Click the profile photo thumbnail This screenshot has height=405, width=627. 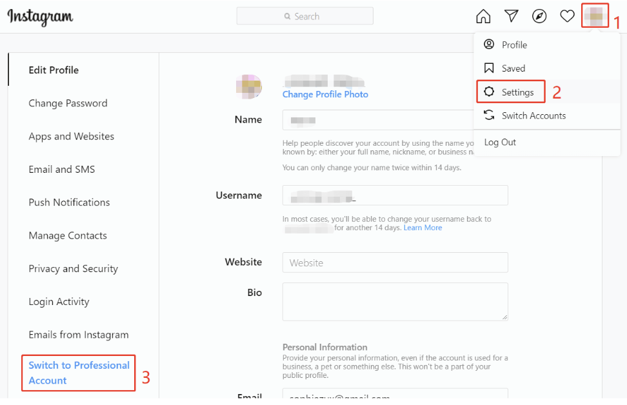tap(249, 87)
